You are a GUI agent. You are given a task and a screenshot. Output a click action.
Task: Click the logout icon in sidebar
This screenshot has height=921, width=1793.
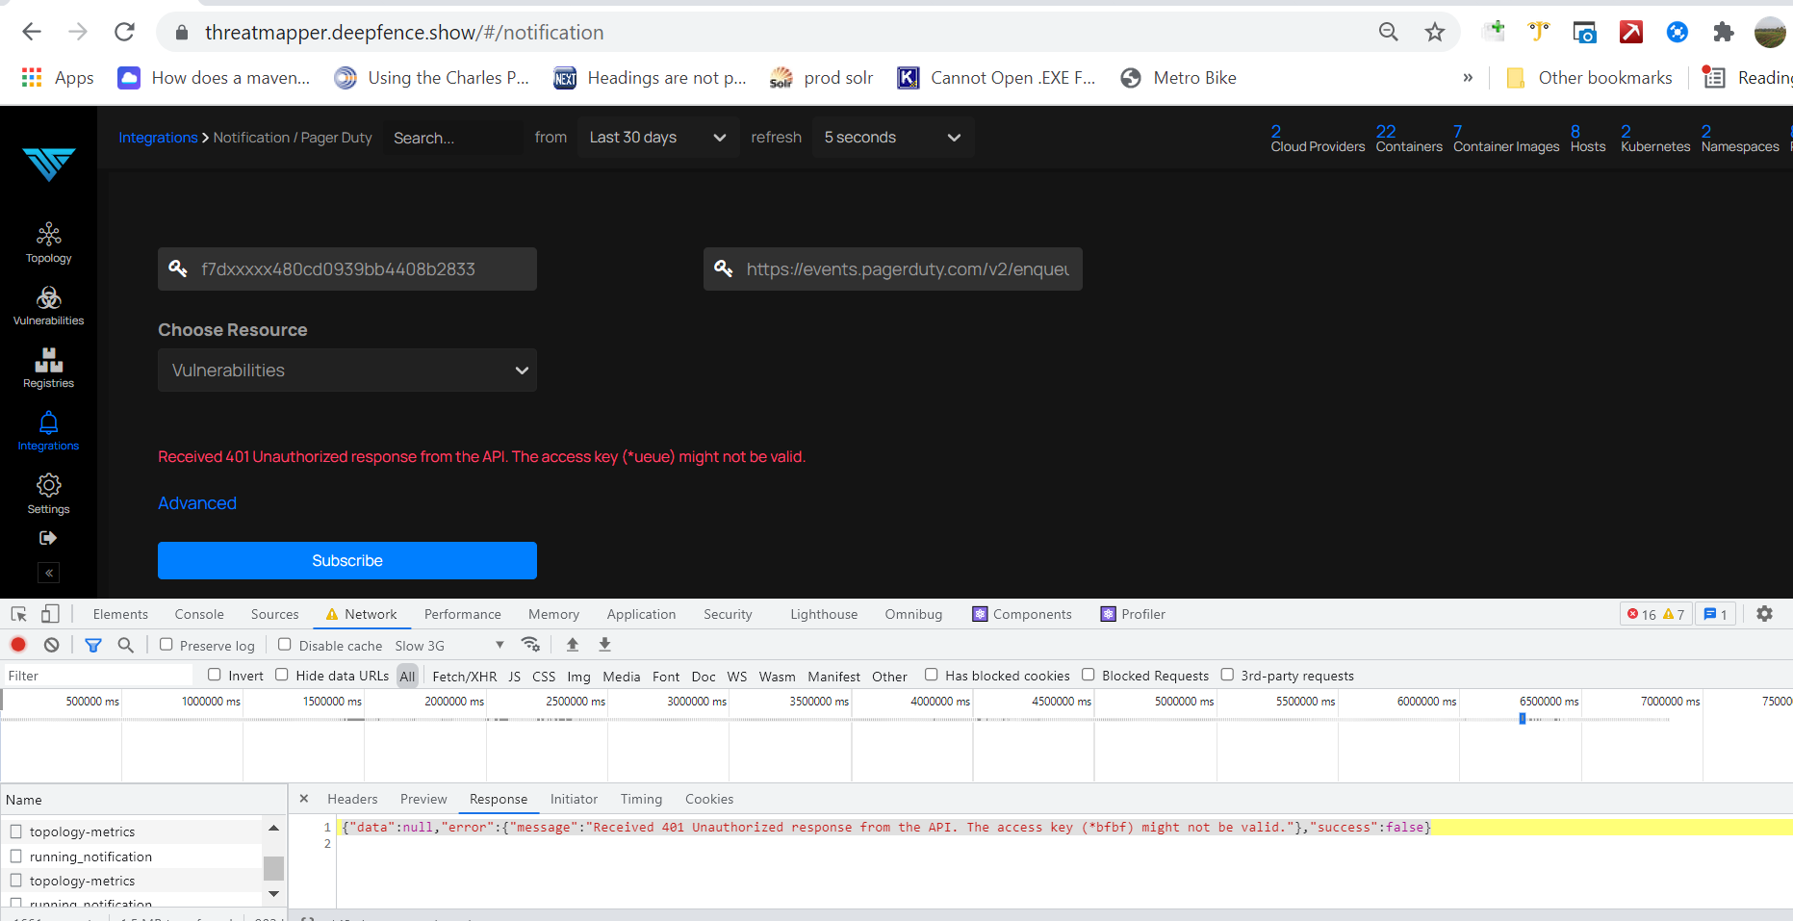click(x=48, y=538)
